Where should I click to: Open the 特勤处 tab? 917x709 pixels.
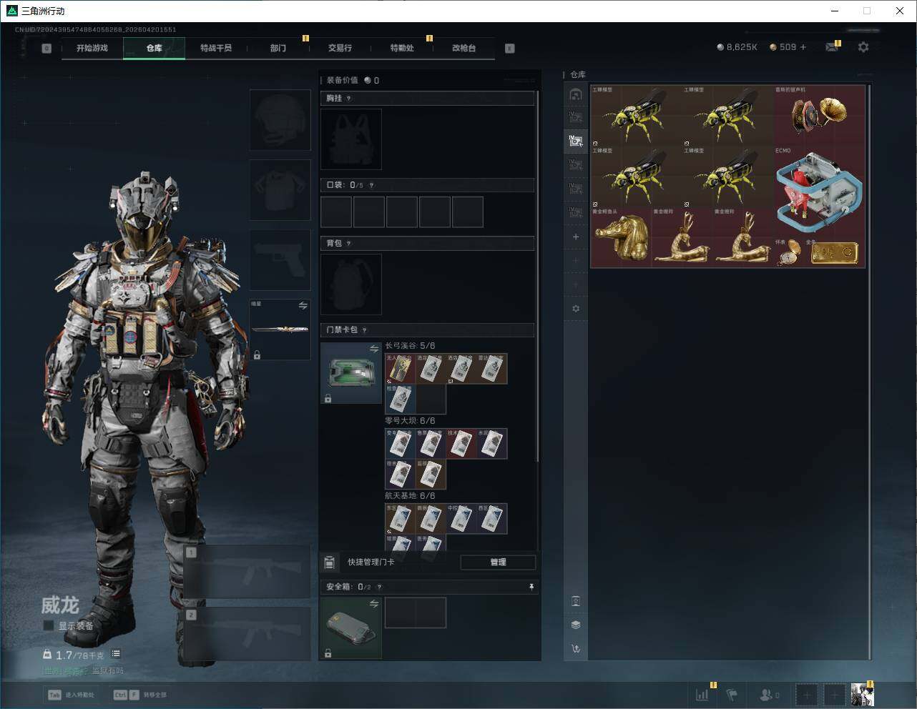click(x=402, y=48)
